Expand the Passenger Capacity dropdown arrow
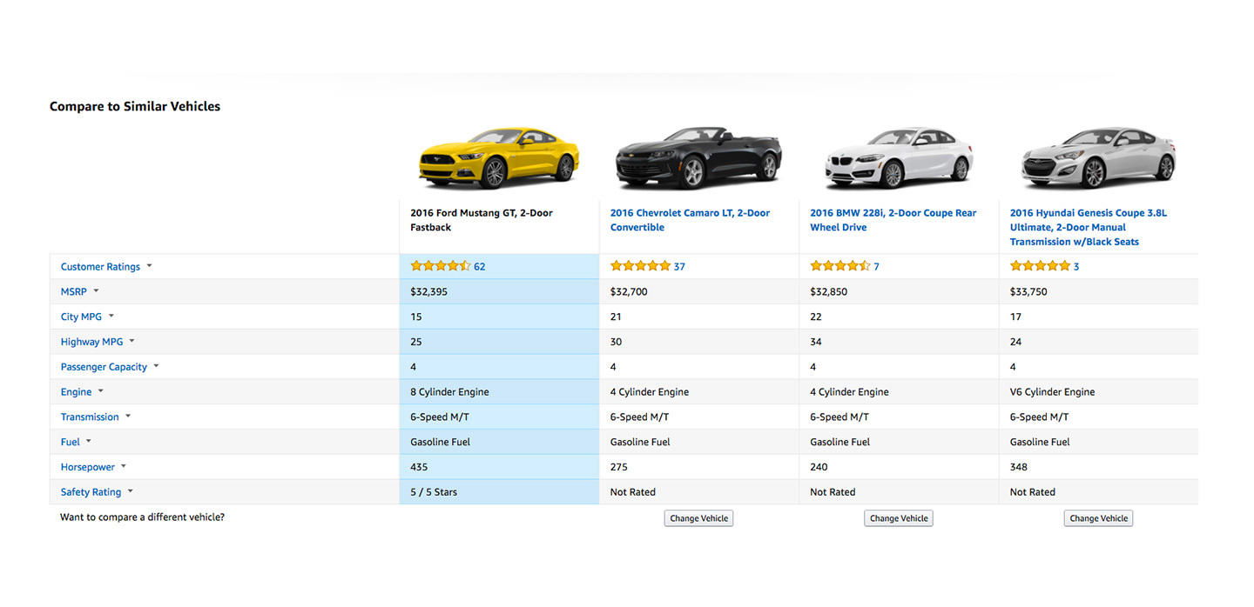1254x607 pixels. [156, 366]
